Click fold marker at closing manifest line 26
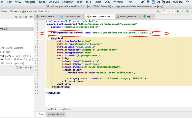The height and width of the screenshot is (118, 192). click(45, 93)
